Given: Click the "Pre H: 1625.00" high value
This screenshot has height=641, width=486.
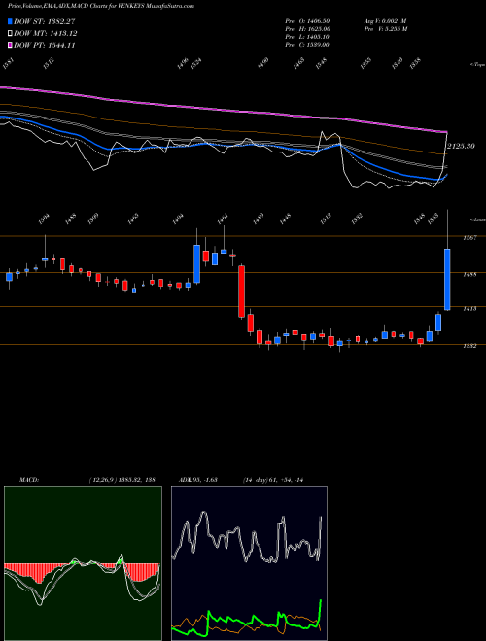Looking at the screenshot, I should 307,28.
